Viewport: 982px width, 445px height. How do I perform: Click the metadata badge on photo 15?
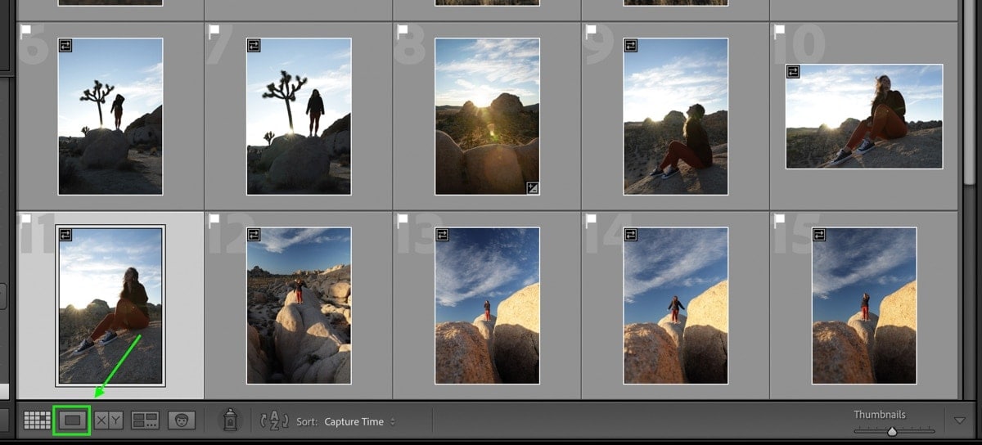click(x=819, y=236)
